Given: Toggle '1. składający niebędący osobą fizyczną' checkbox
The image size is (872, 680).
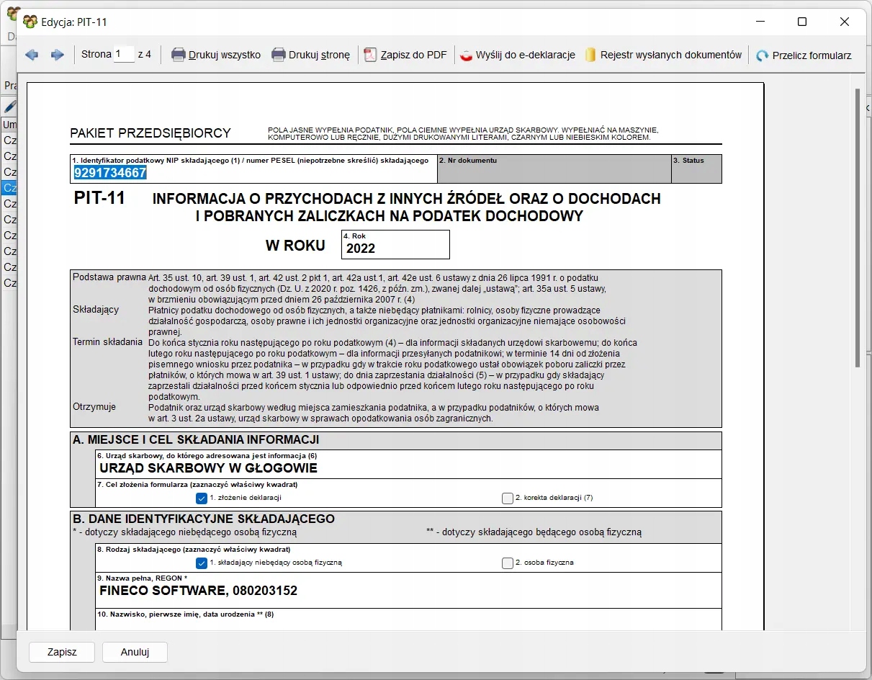Looking at the screenshot, I should pos(202,563).
